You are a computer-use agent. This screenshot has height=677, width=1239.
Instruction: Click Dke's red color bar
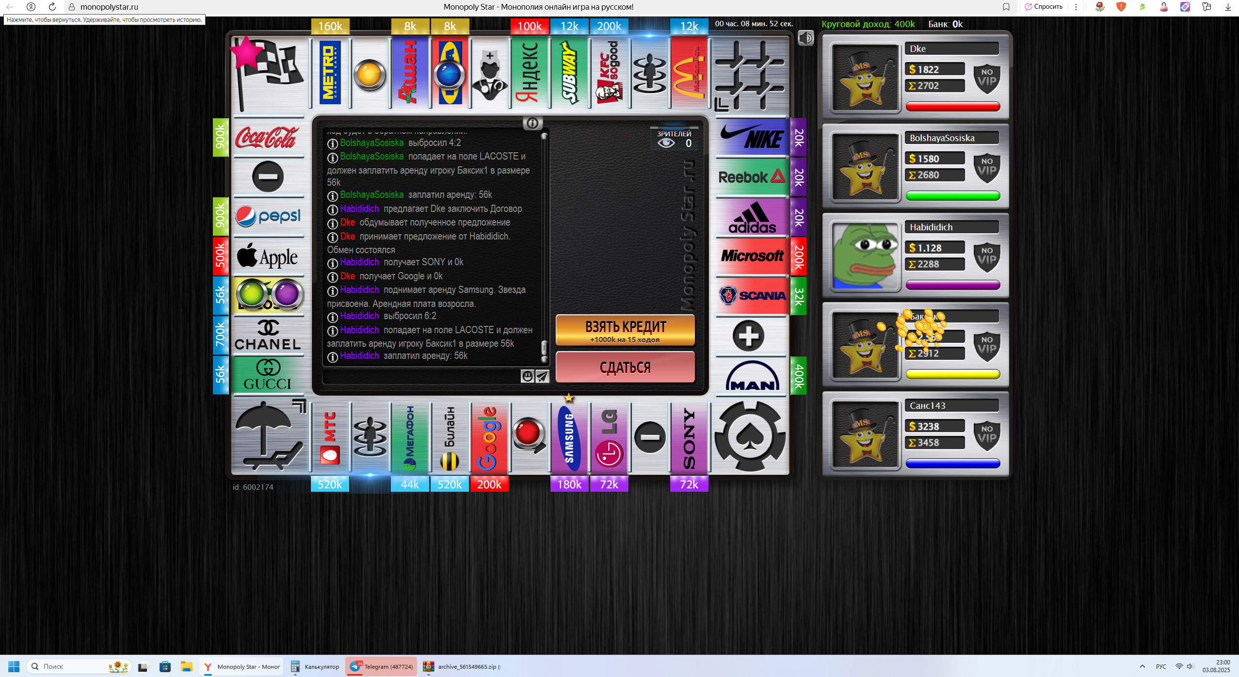click(x=952, y=107)
